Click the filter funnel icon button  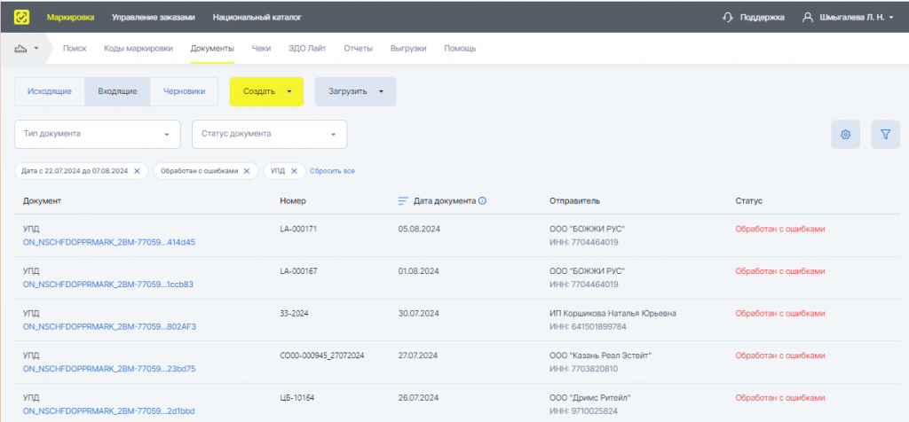coord(885,135)
